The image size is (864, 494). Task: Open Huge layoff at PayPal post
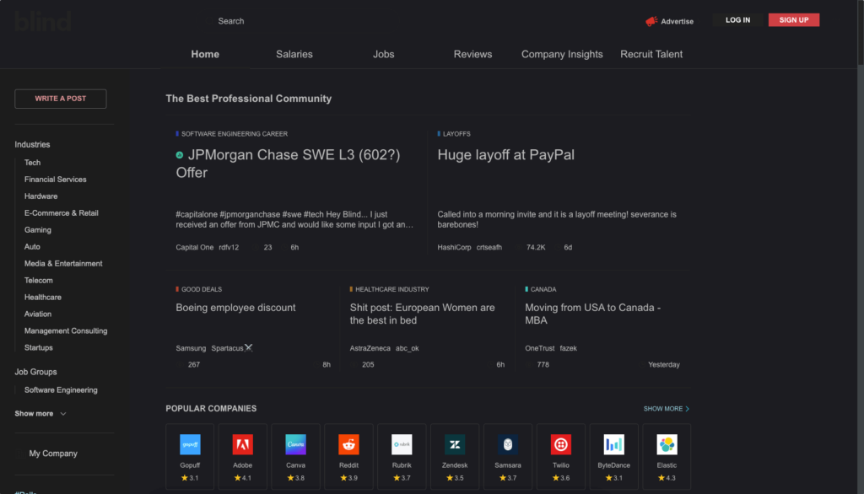506,155
